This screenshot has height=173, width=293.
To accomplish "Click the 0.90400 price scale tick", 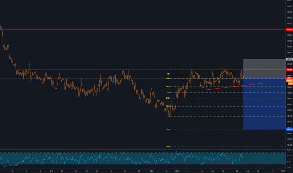I will tap(289, 35).
